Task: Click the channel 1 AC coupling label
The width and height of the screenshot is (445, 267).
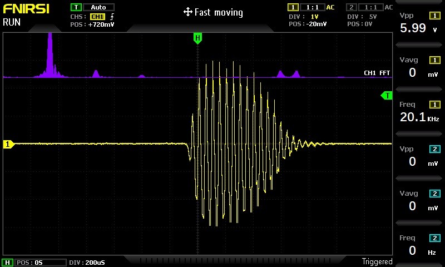Action: coord(330,7)
